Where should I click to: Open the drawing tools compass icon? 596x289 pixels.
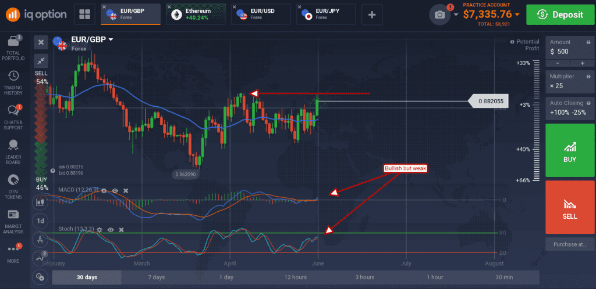pos(40,239)
